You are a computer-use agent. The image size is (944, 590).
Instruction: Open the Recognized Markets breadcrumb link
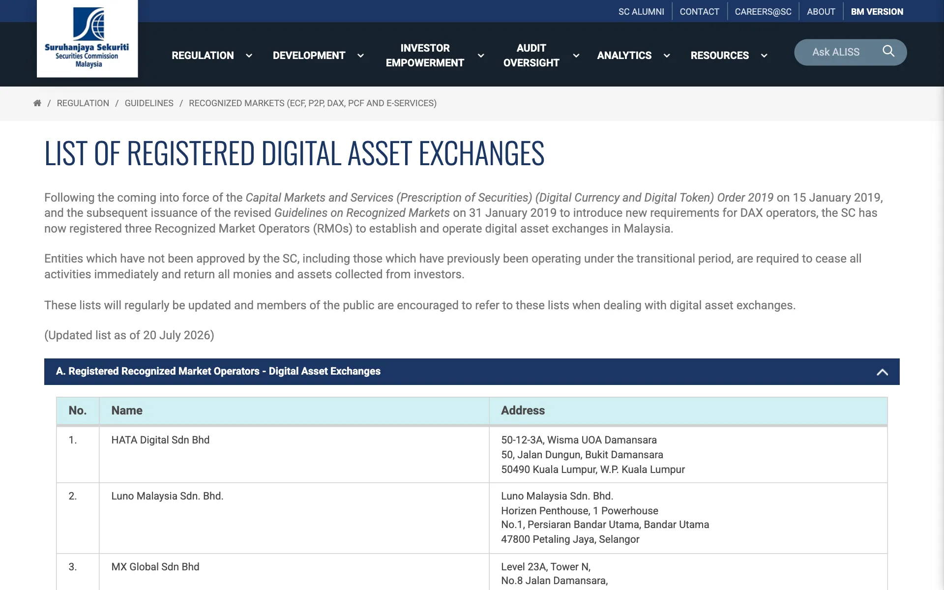click(313, 103)
